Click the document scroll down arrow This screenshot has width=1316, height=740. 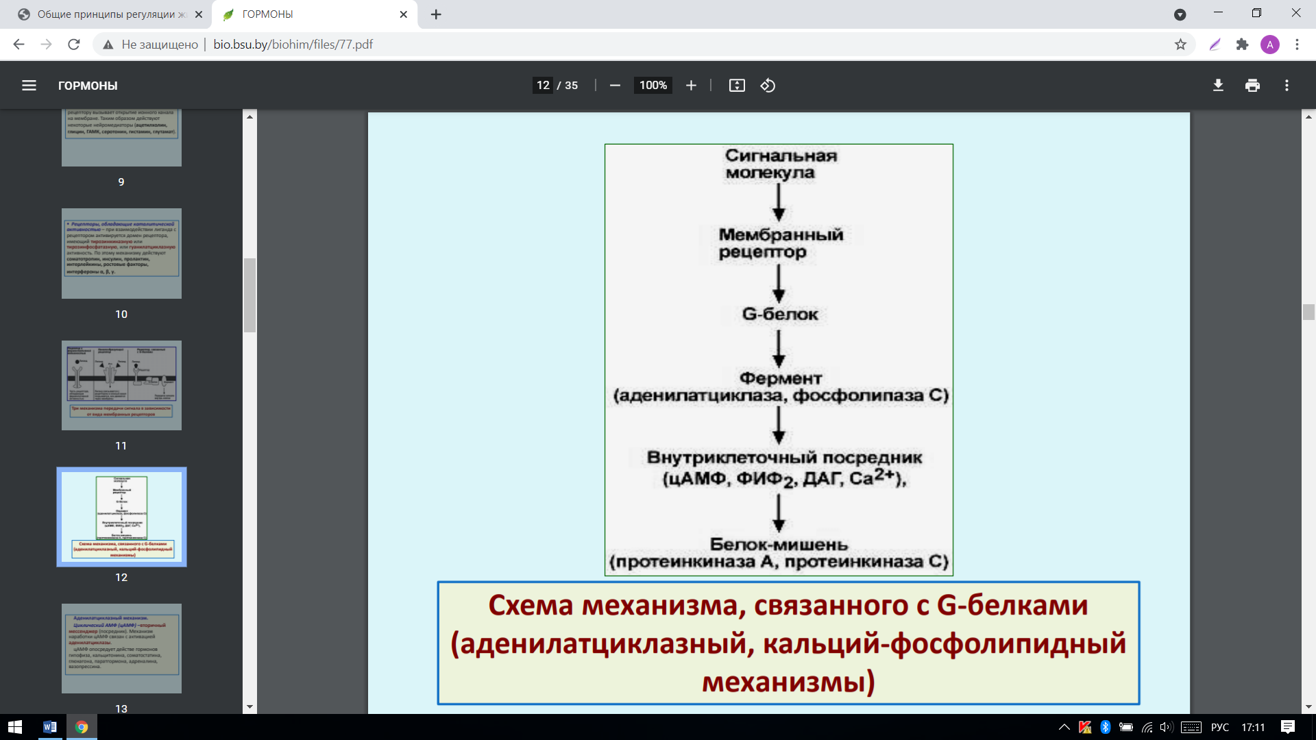[x=1308, y=706]
